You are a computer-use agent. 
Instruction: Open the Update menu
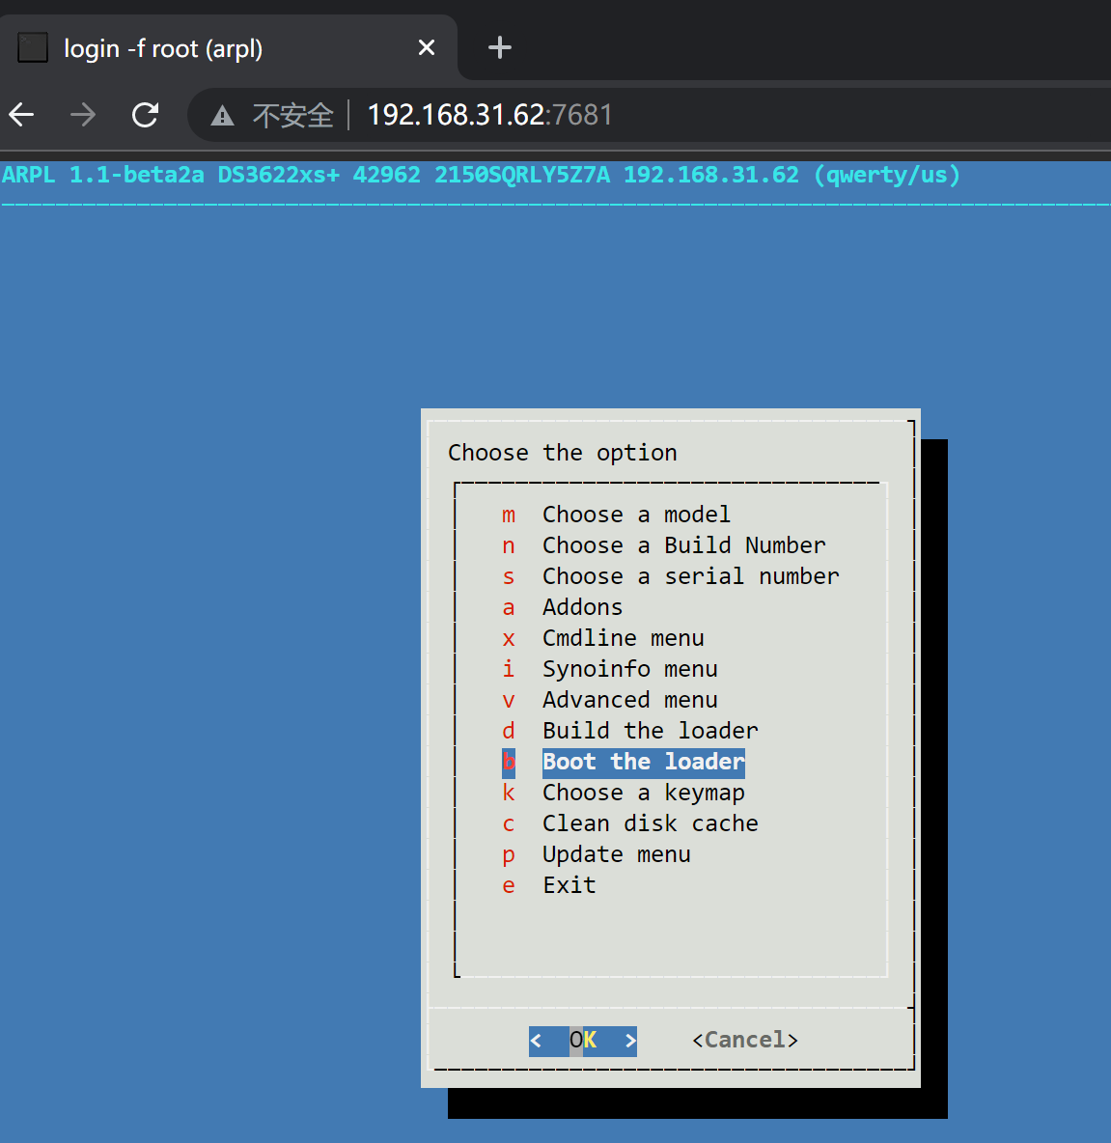tap(616, 853)
